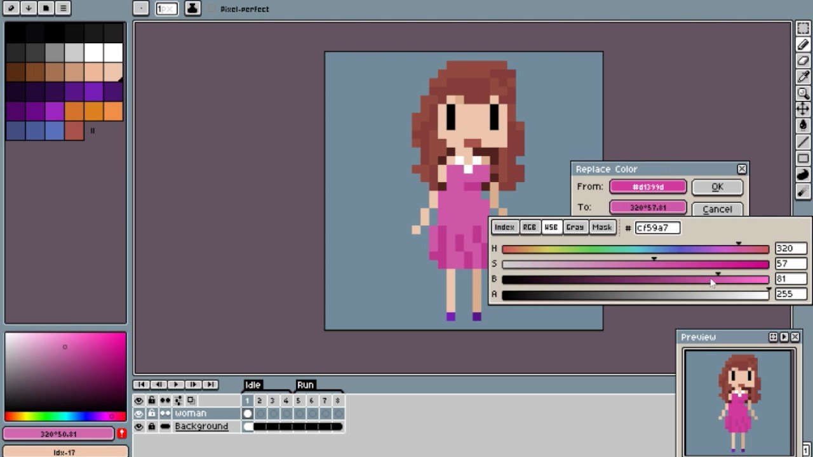Viewport: 813px width, 457px height.
Task: Open the palette options menu button
Action: [63, 8]
